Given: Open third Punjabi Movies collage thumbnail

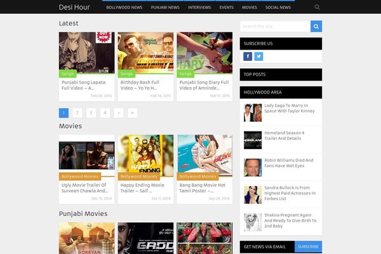Looking at the screenshot, I should click(204, 238).
